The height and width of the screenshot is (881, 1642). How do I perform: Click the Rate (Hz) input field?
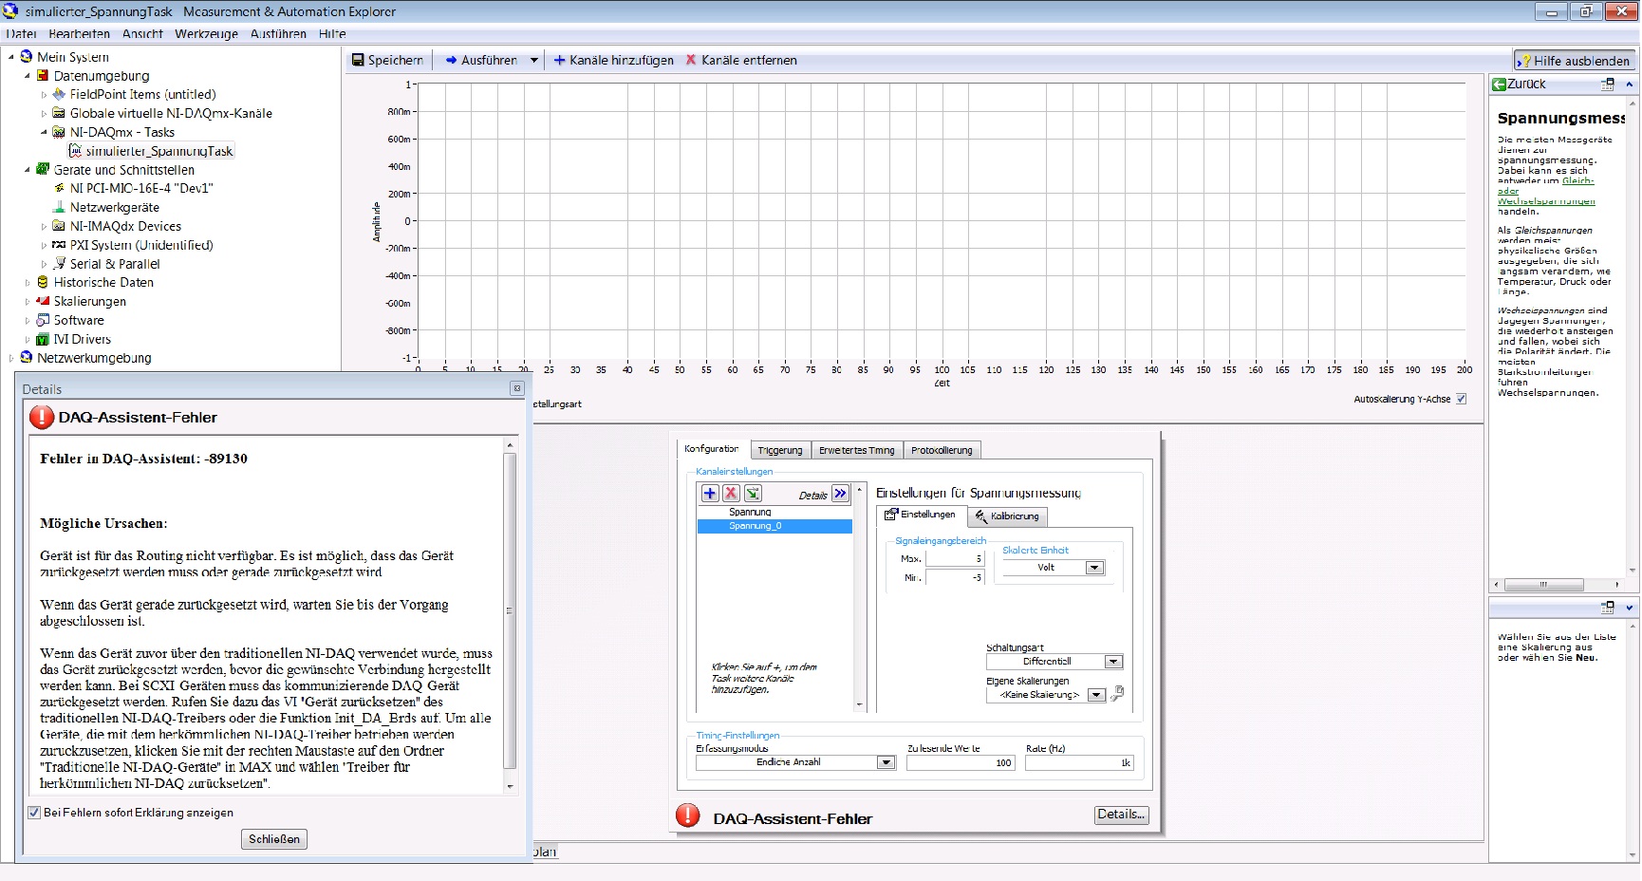(1078, 763)
